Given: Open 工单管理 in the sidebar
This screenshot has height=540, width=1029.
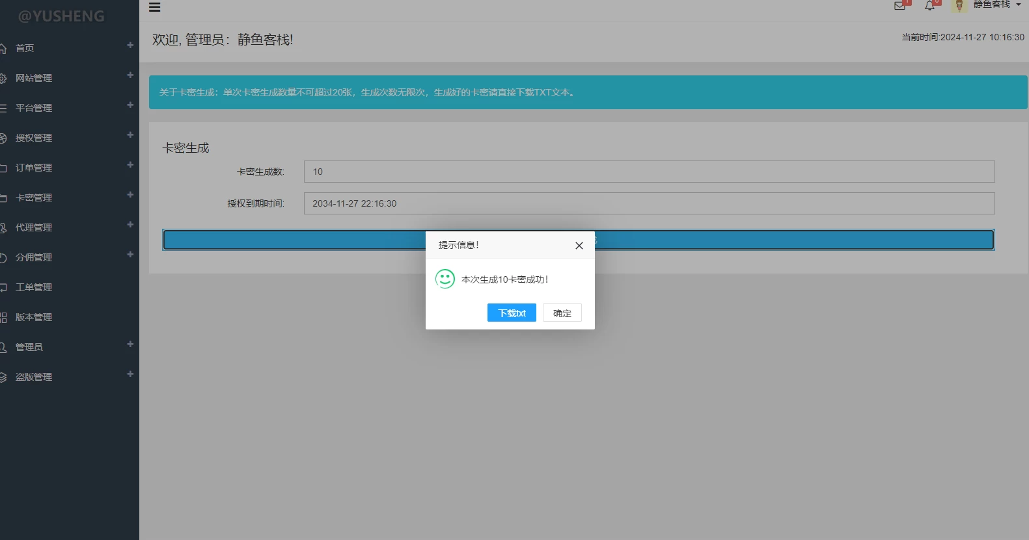Looking at the screenshot, I should point(34,287).
